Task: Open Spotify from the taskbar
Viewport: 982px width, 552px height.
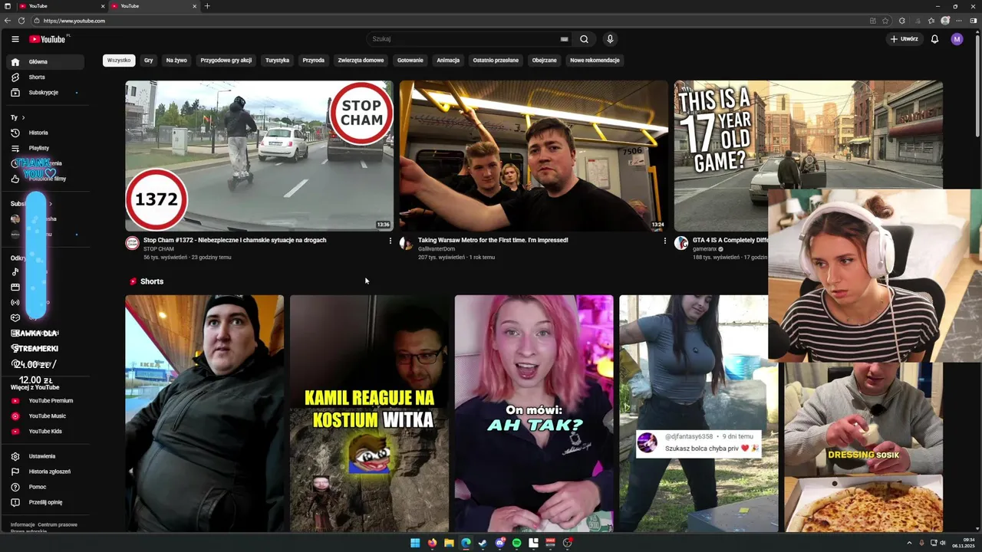Action: pyautogui.click(x=516, y=543)
